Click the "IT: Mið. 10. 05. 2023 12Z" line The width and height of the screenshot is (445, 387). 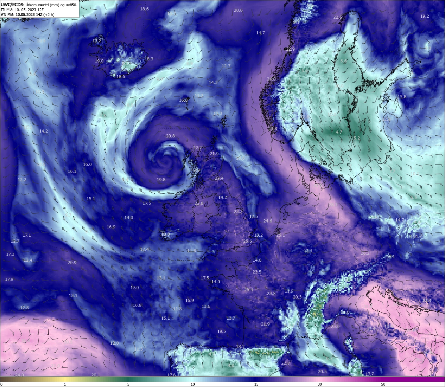click(22, 10)
